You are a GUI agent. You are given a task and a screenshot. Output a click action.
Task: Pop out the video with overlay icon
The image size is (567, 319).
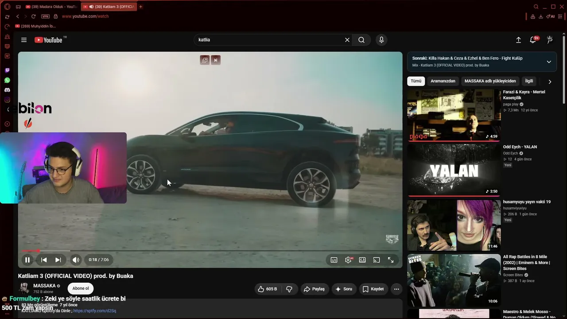[205, 60]
